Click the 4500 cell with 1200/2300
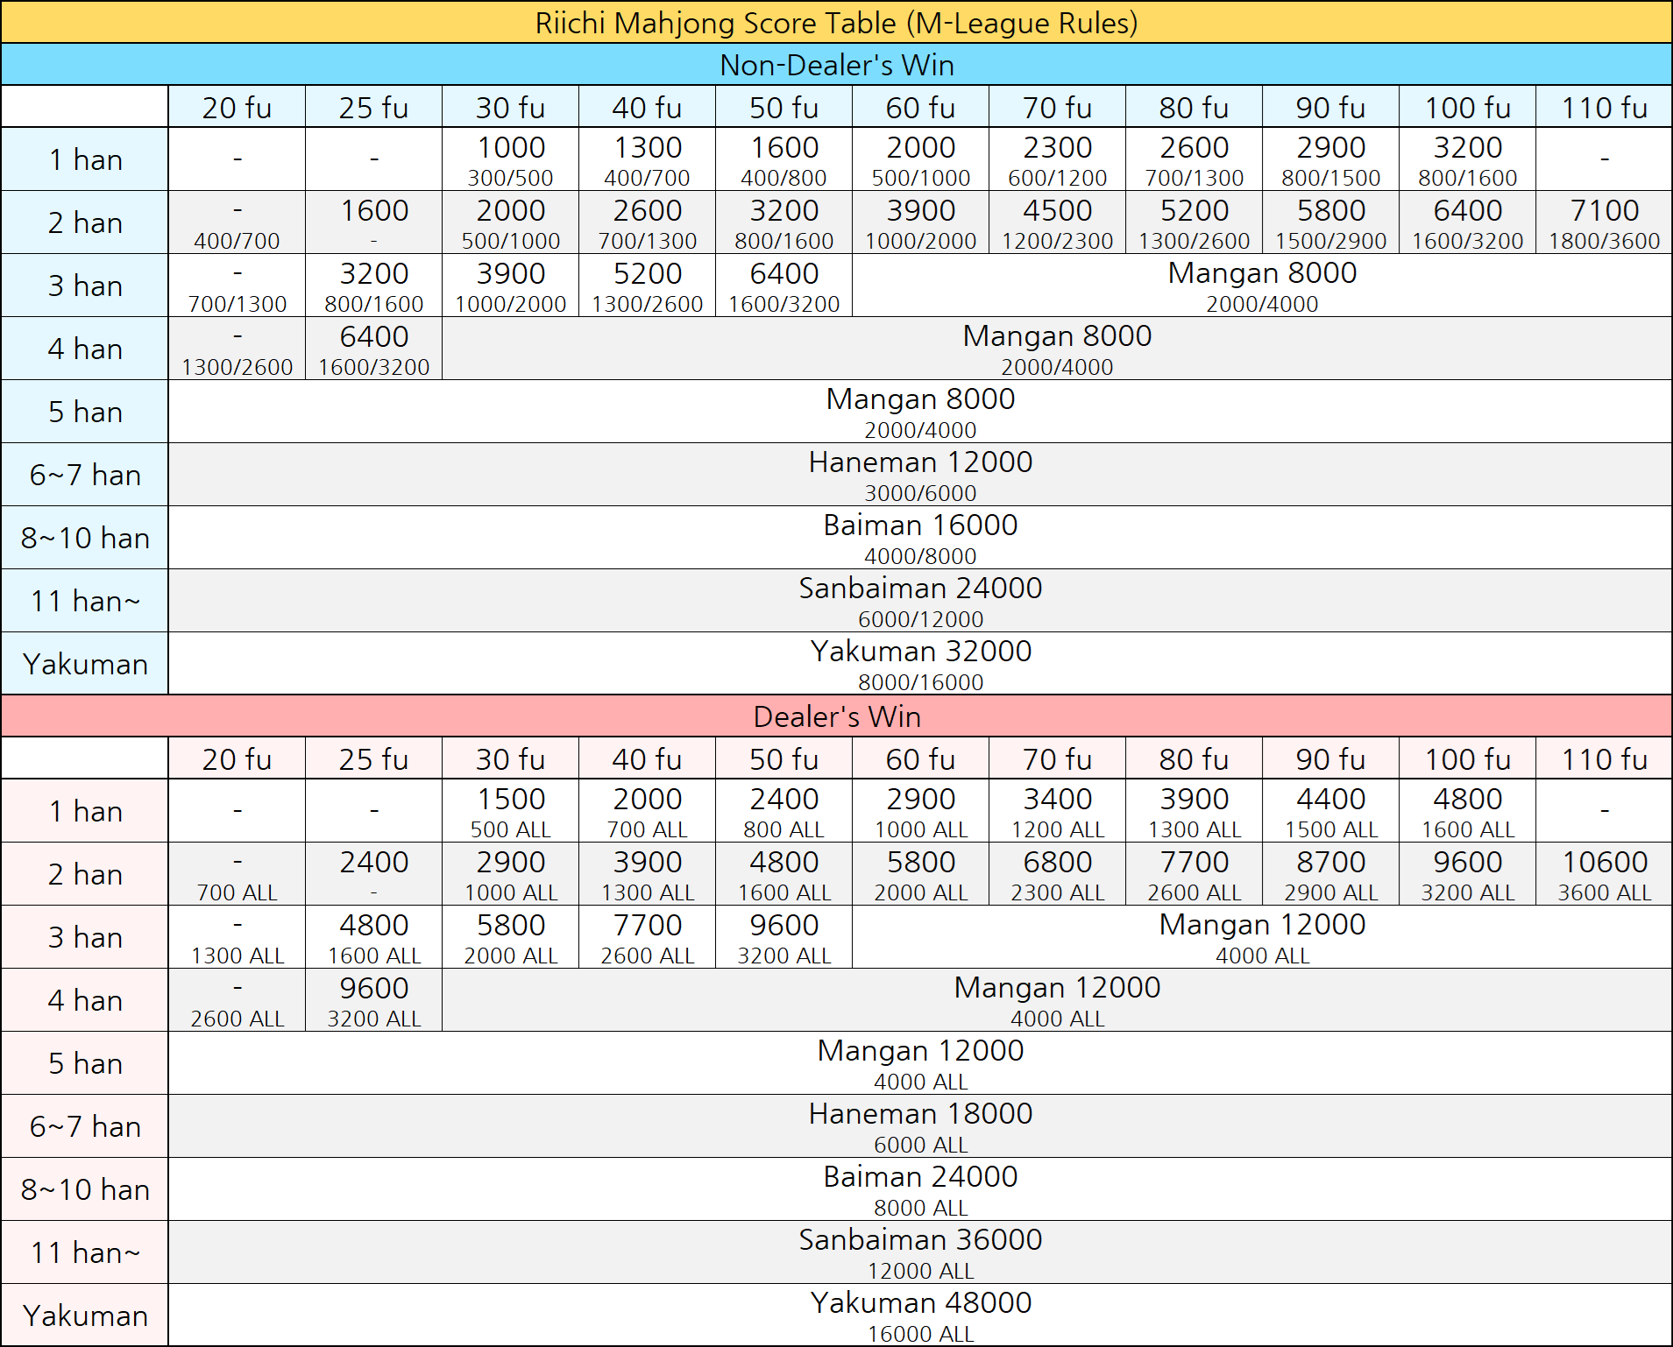Image resolution: width=1673 pixels, height=1347 pixels. tap(1057, 222)
